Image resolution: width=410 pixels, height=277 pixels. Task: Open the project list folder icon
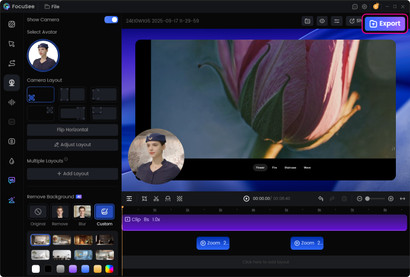307,21
